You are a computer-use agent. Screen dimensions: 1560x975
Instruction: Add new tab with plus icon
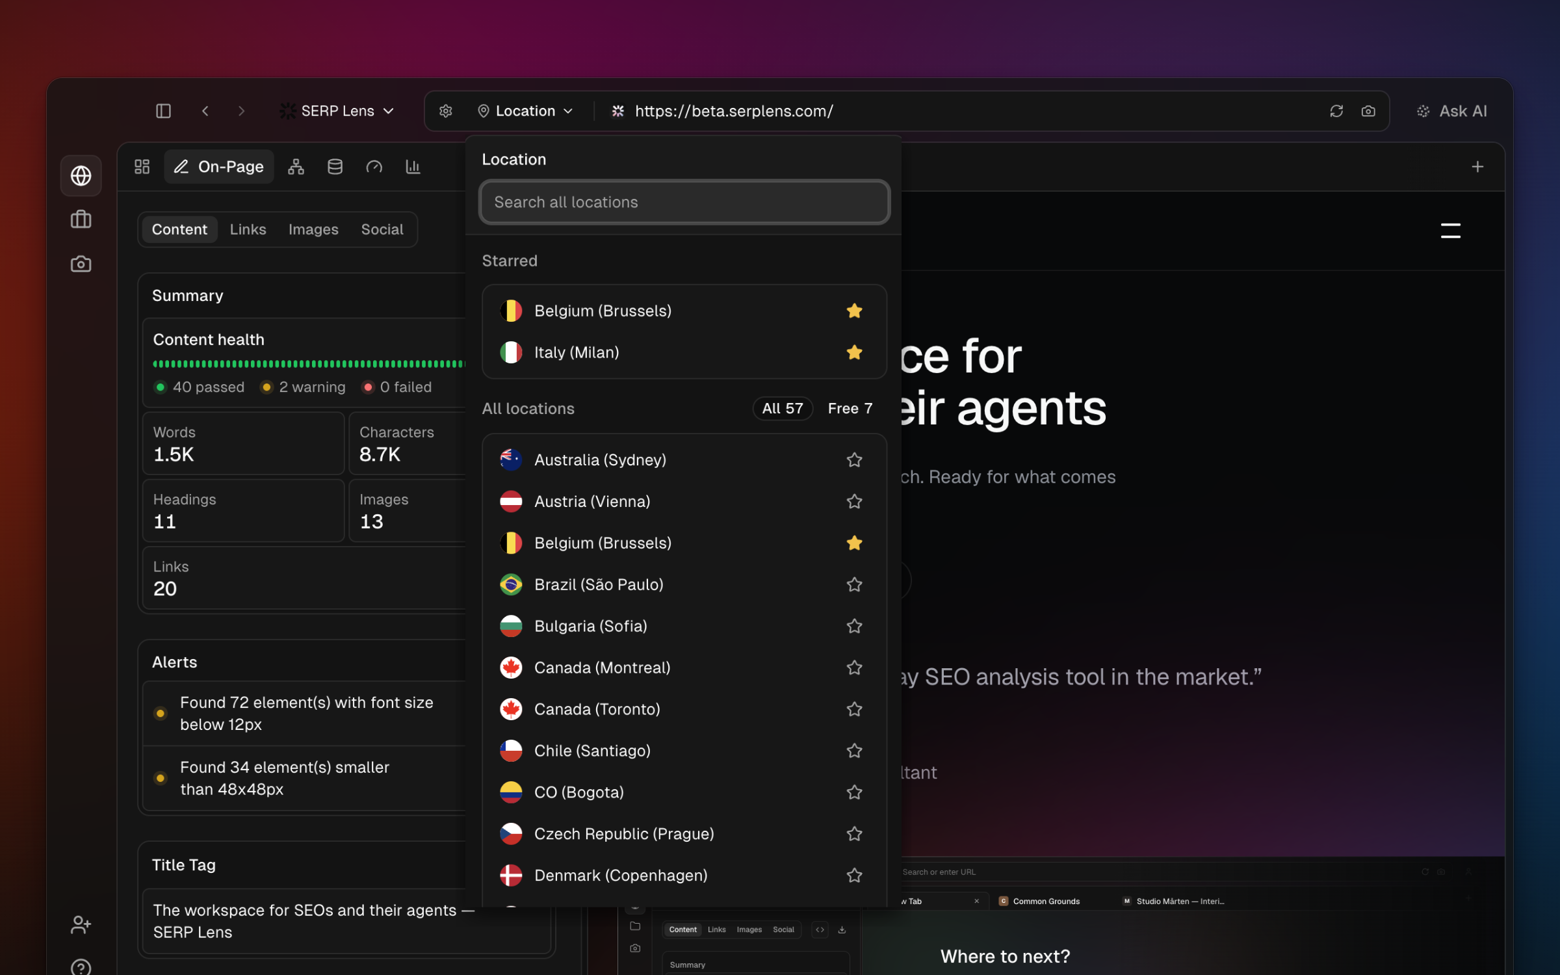[1477, 167]
